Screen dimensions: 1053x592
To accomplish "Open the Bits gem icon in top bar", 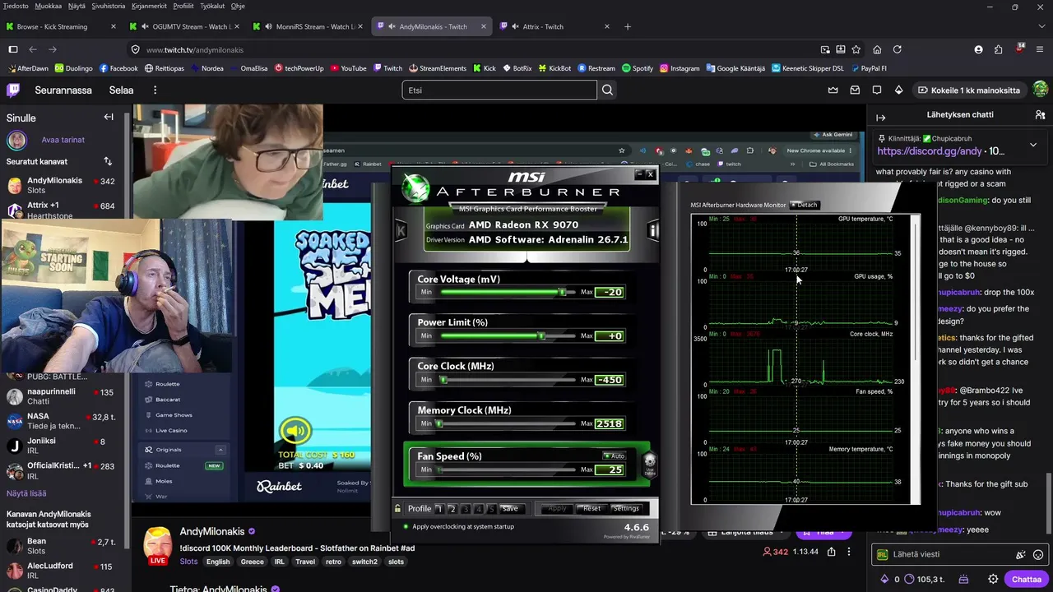I will pyautogui.click(x=899, y=90).
